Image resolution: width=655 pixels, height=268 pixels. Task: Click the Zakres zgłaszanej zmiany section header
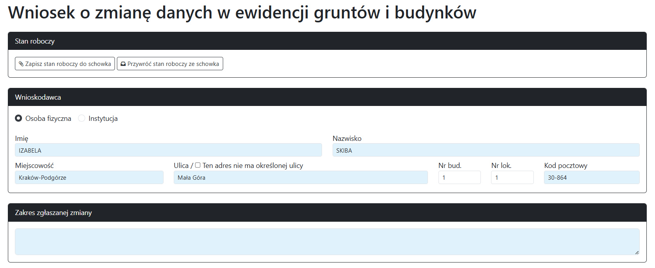point(327,213)
